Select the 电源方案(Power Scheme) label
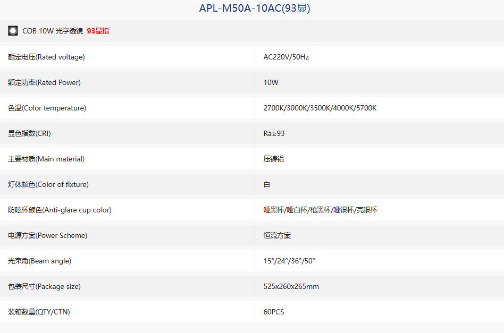 click(47, 235)
